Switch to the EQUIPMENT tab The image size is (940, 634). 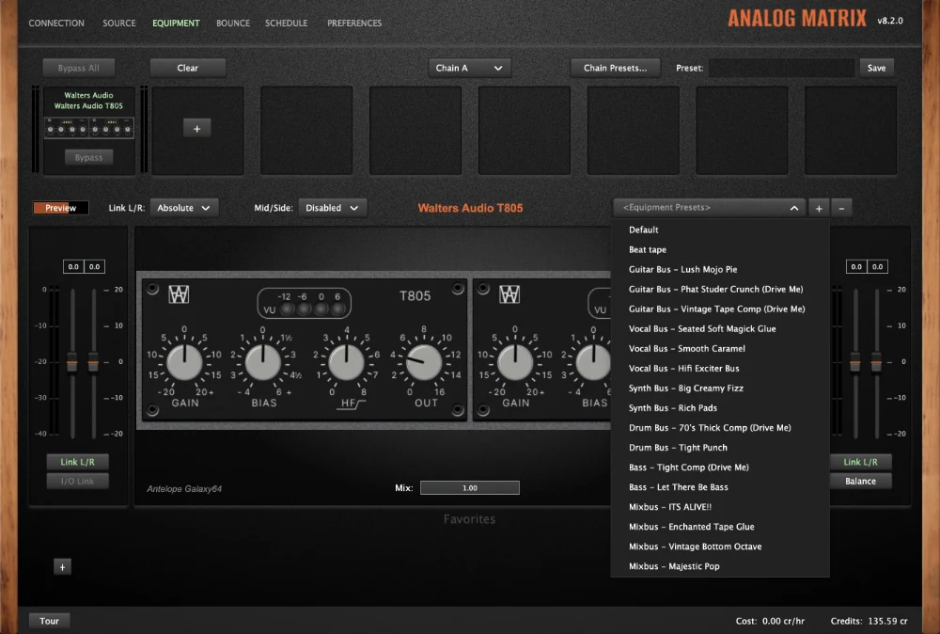176,23
